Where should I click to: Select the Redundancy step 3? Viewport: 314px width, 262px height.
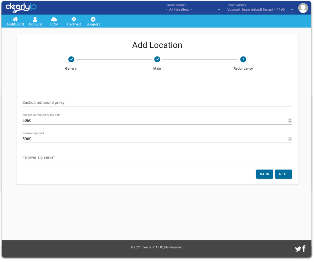click(x=243, y=59)
